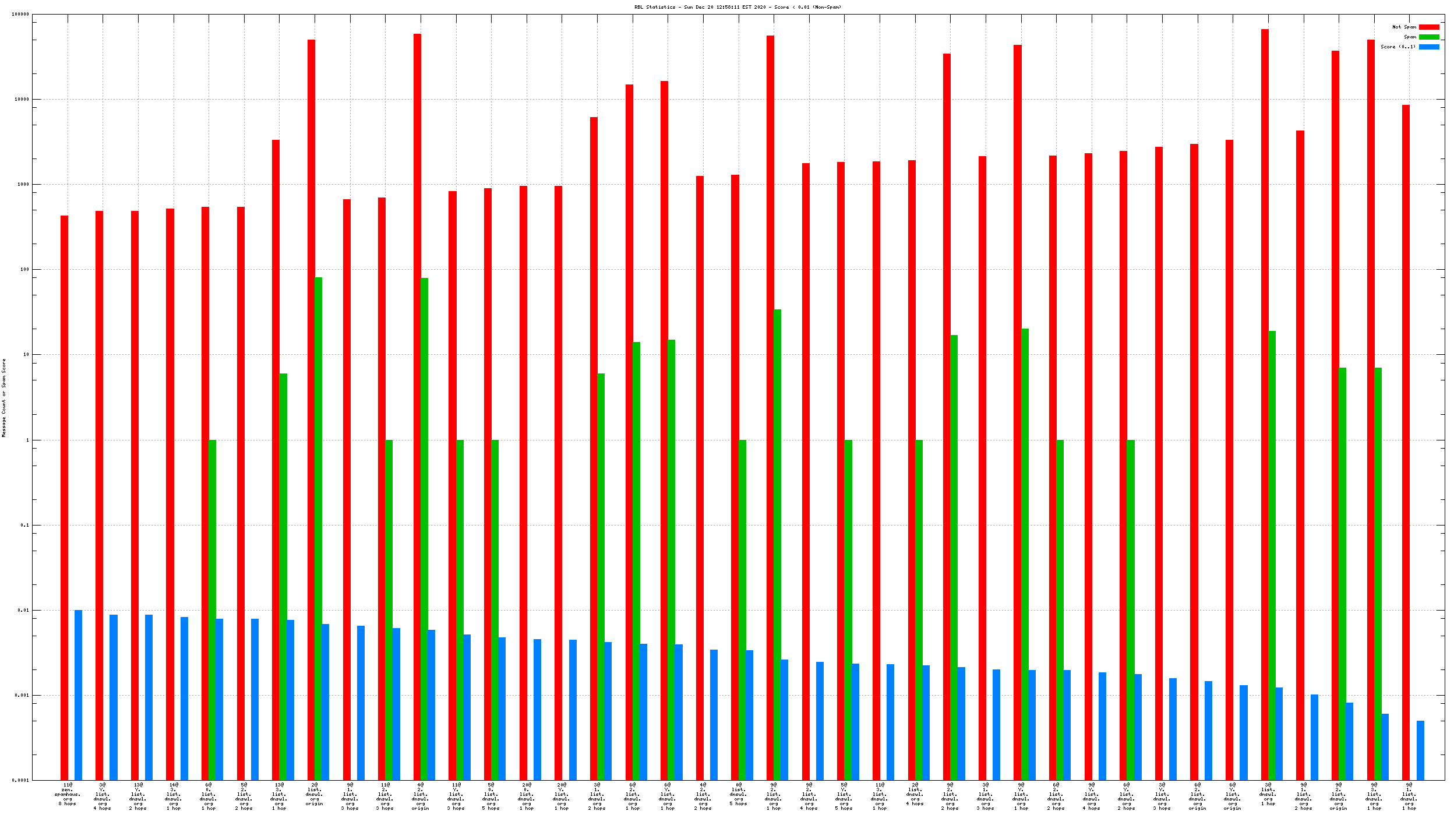Click the 0.01 tick label on y-axis
The height and width of the screenshot is (818, 1454).
coord(23,610)
